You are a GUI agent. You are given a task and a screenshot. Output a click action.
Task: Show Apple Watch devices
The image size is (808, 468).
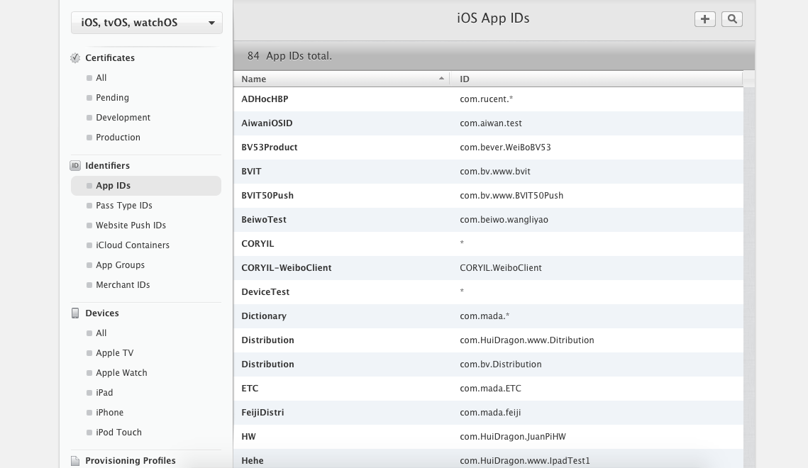[x=121, y=373]
